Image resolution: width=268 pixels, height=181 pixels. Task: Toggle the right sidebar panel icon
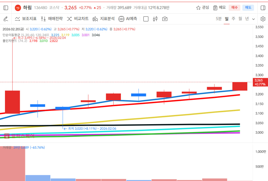click(263, 8)
